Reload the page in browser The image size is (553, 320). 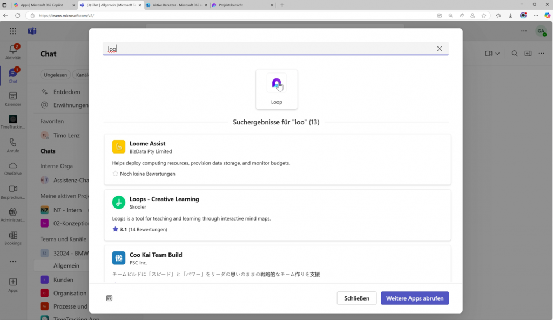point(18,16)
